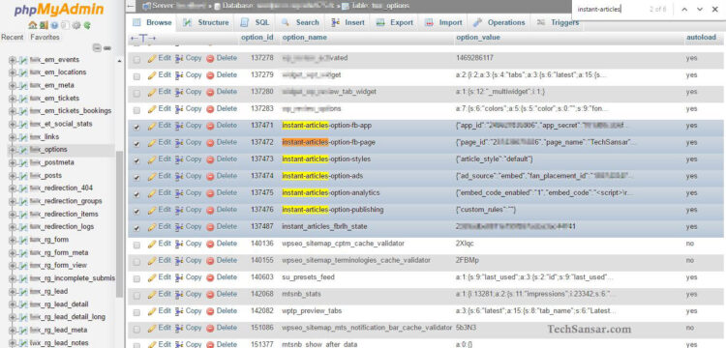Click the green reload navigation icon
The image size is (726, 348).
pos(87,25)
